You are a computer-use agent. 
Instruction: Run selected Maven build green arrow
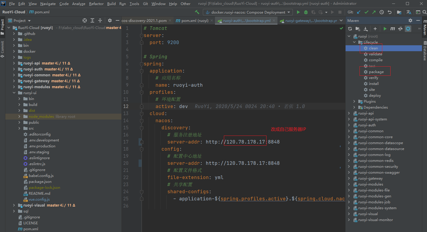[385, 29]
